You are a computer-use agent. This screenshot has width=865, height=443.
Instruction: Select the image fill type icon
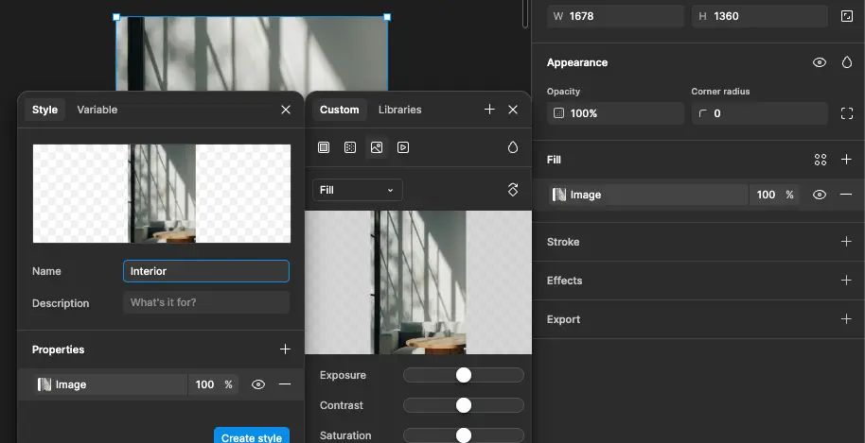[377, 147]
